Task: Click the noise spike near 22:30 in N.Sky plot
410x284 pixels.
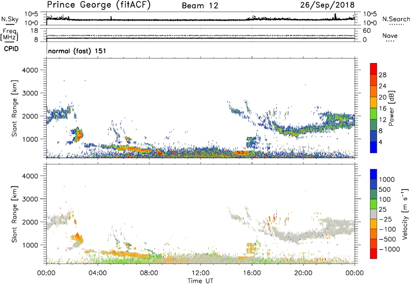Action: point(335,16)
